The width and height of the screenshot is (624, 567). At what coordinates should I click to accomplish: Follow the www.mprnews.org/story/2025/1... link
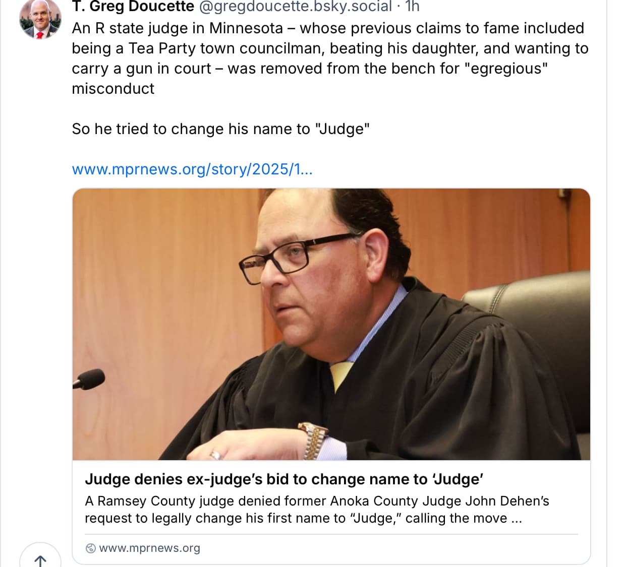point(192,169)
